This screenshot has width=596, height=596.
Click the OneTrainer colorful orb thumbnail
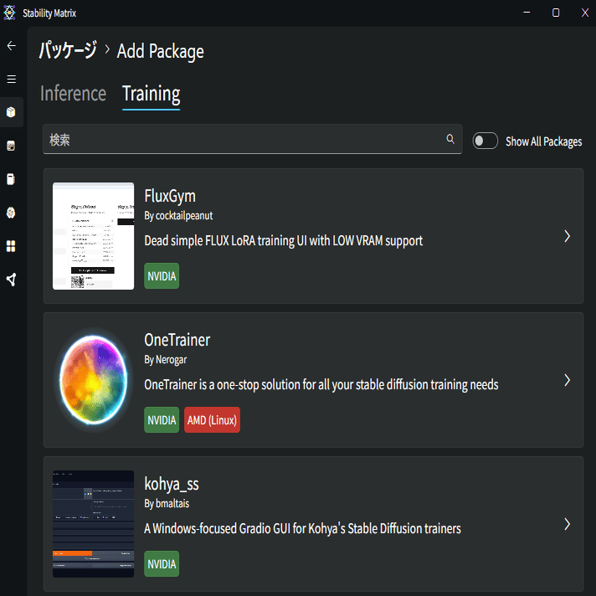(x=94, y=380)
